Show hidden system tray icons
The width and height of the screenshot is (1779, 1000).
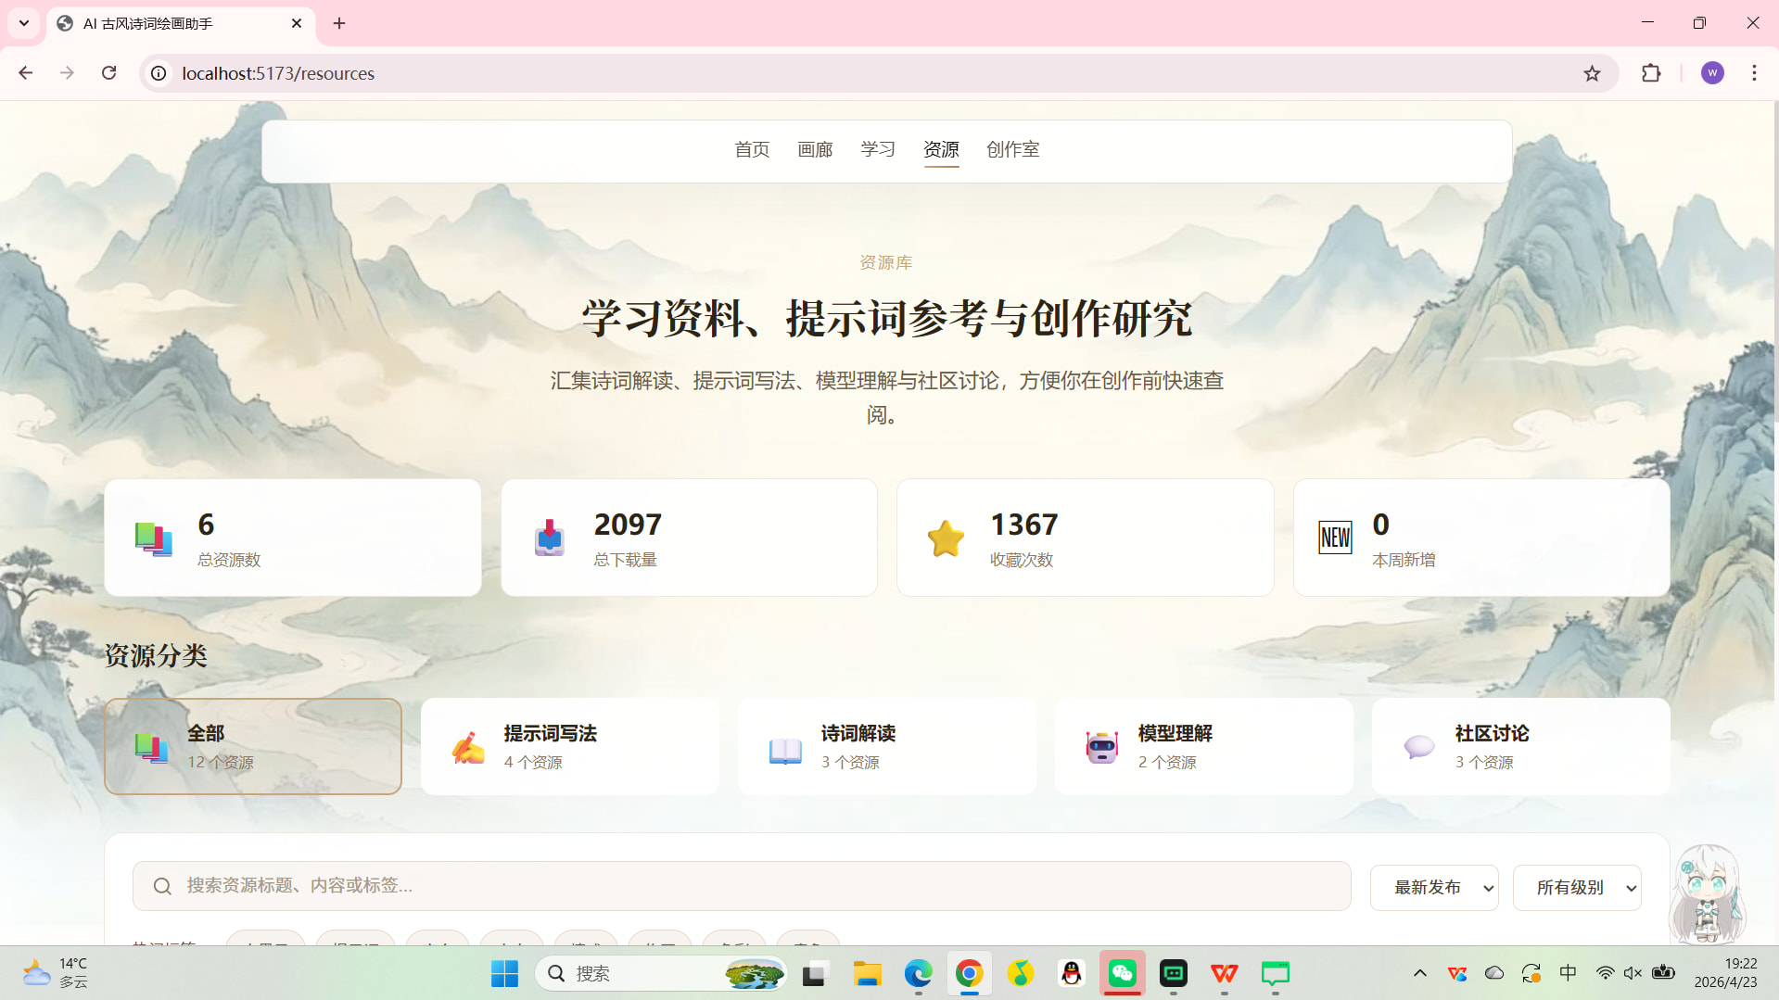coord(1419,973)
